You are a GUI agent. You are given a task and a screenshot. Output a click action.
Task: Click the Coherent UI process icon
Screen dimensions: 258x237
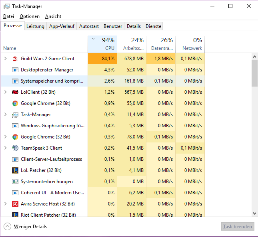tap(15, 193)
